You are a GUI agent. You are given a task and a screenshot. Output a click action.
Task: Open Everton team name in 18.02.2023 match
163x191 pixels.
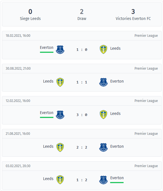point(47,47)
